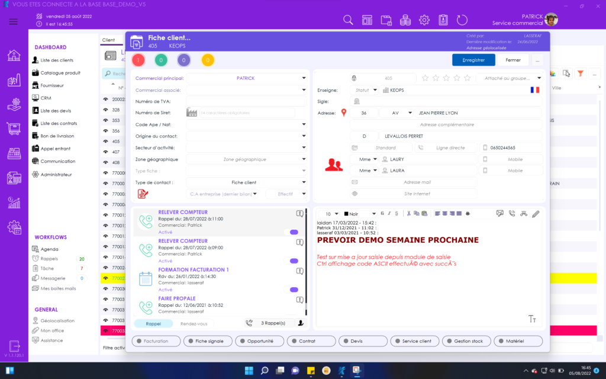Expand the Origine du contact dropdown
The image size is (606, 379).
pyautogui.click(x=304, y=136)
